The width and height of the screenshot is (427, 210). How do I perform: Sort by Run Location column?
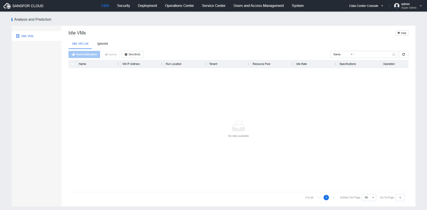coord(205,64)
